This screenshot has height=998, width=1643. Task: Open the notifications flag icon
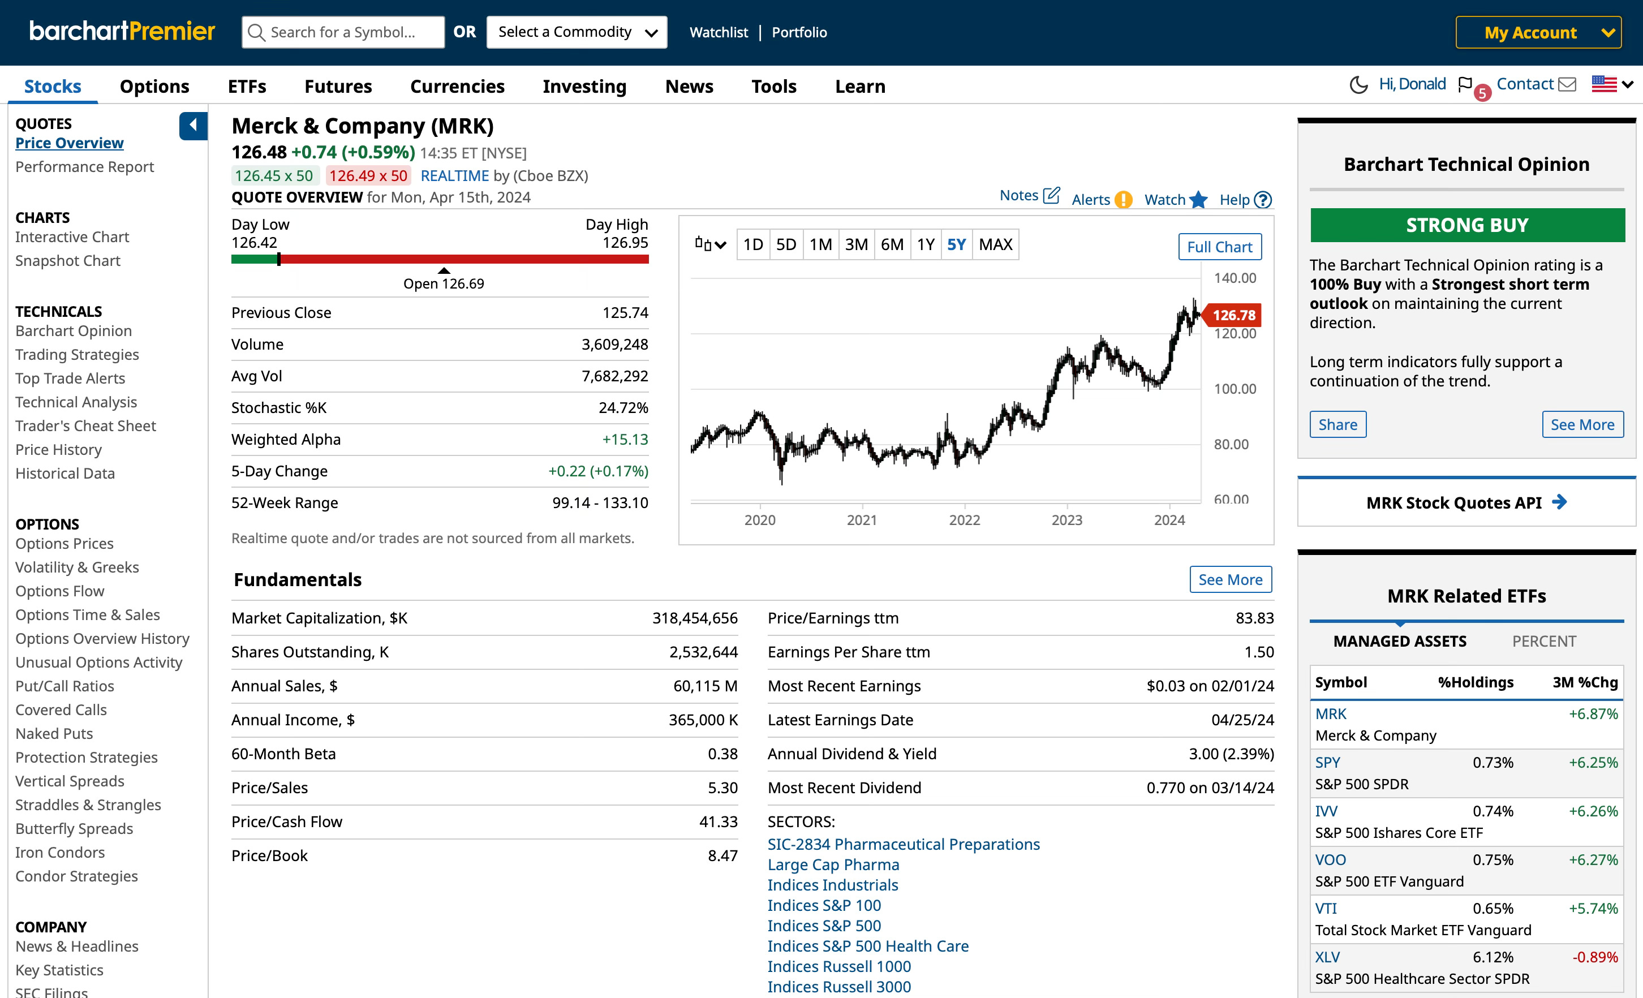tap(1465, 85)
